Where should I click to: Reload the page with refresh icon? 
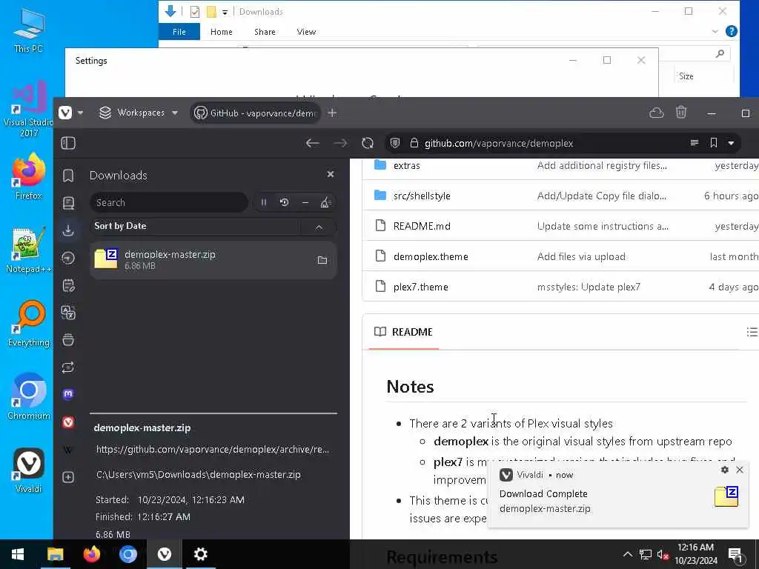[368, 143]
